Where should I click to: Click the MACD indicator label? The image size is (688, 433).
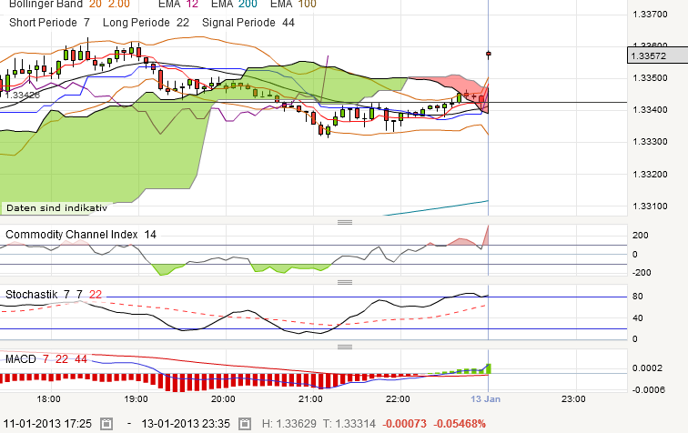point(20,359)
